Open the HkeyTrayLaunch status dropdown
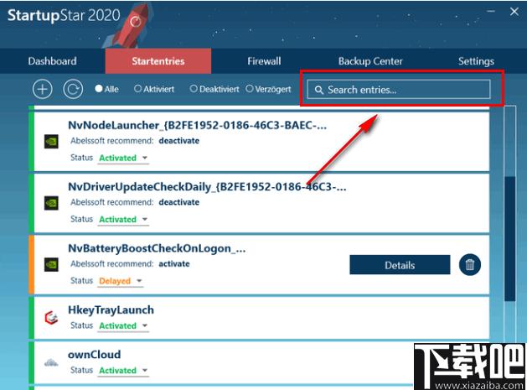The height and width of the screenshot is (390, 527). coord(123,325)
